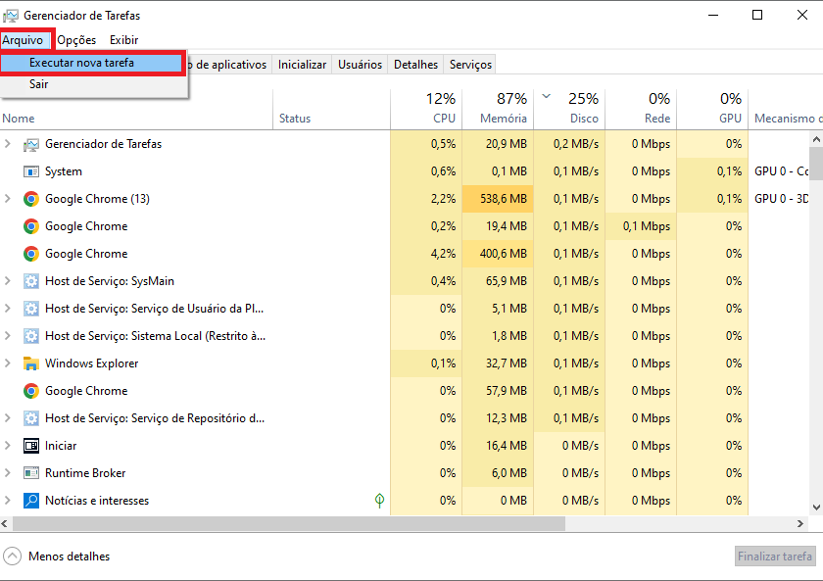The height and width of the screenshot is (581, 823).
Task: Click the Iniciar process icon
Action: tap(31, 446)
